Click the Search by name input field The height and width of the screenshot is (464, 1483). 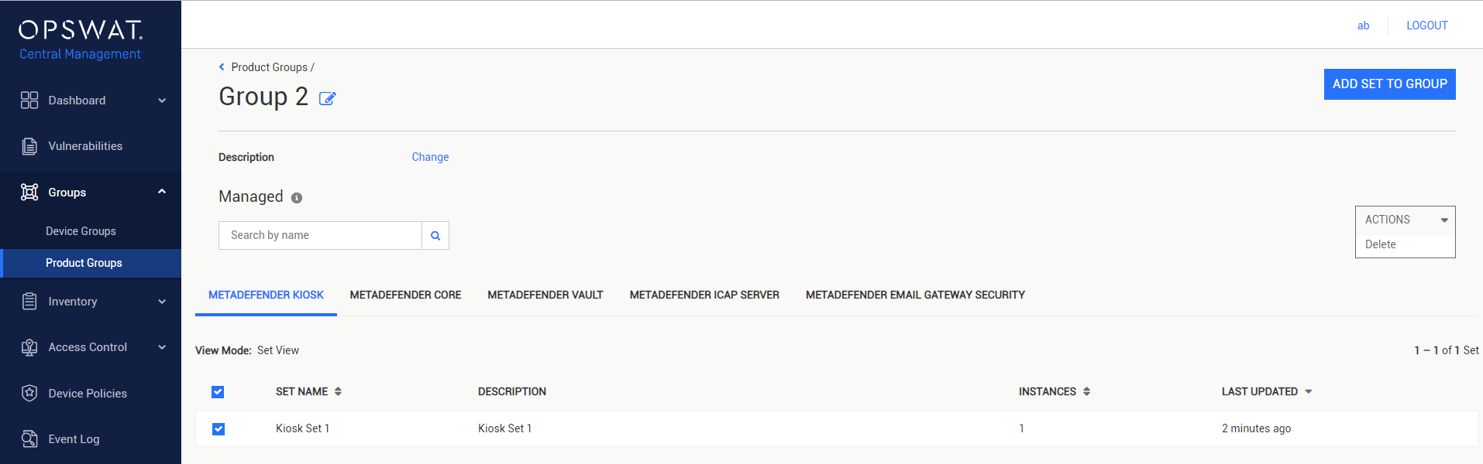point(321,235)
